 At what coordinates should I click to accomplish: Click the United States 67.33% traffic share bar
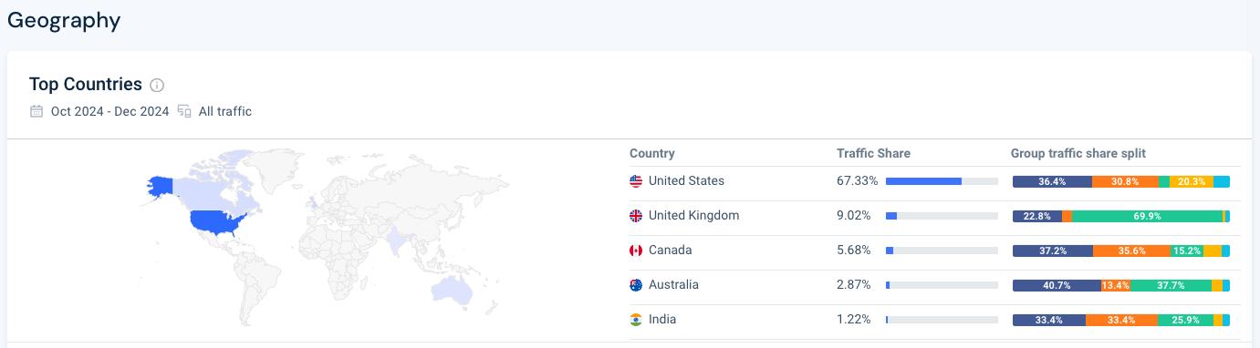pyautogui.click(x=942, y=181)
